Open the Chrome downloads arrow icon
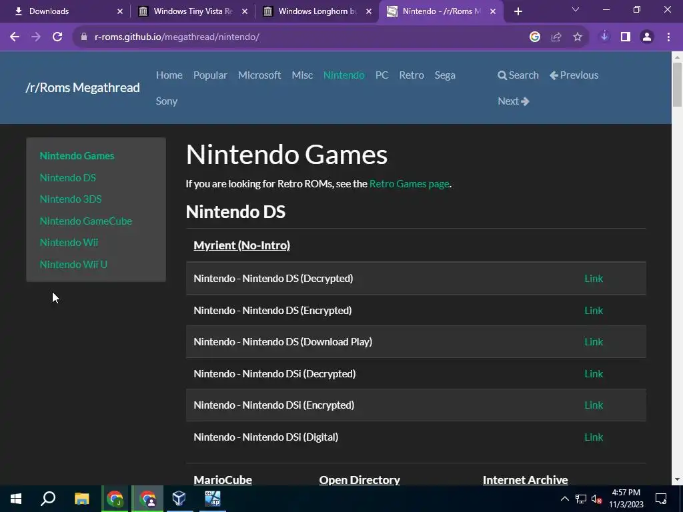This screenshot has width=683, height=512. pos(604,37)
